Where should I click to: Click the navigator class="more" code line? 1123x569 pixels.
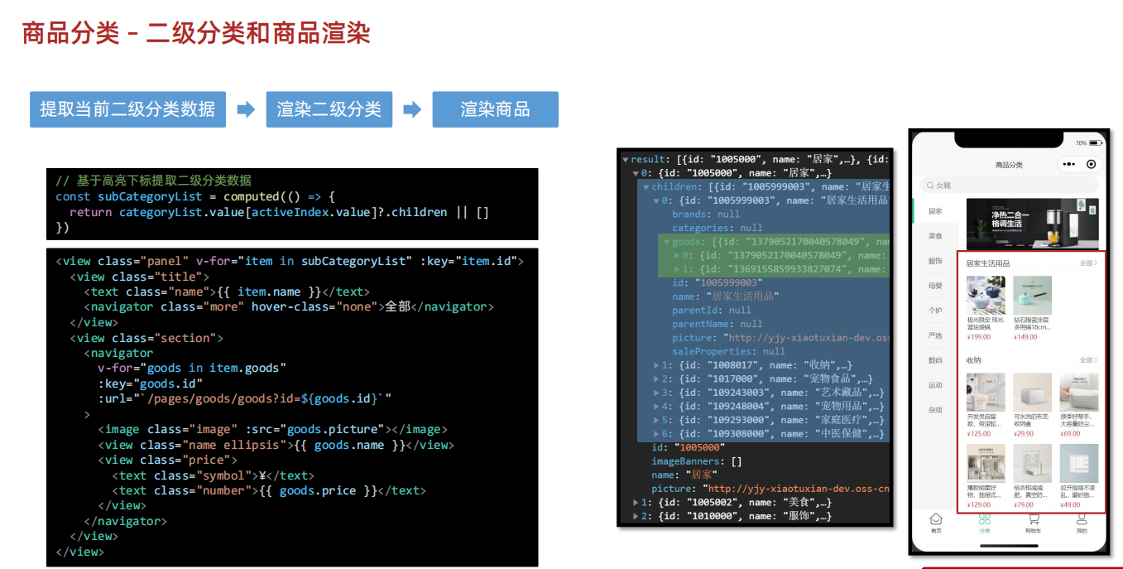pyautogui.click(x=289, y=306)
